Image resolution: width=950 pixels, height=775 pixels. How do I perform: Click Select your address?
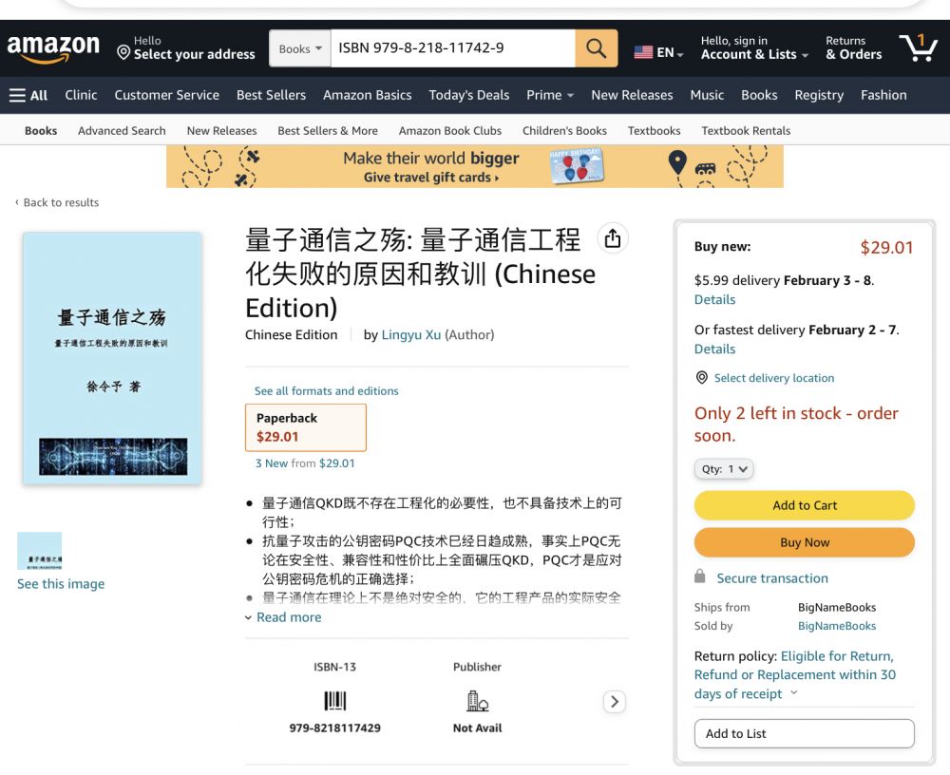(x=194, y=54)
